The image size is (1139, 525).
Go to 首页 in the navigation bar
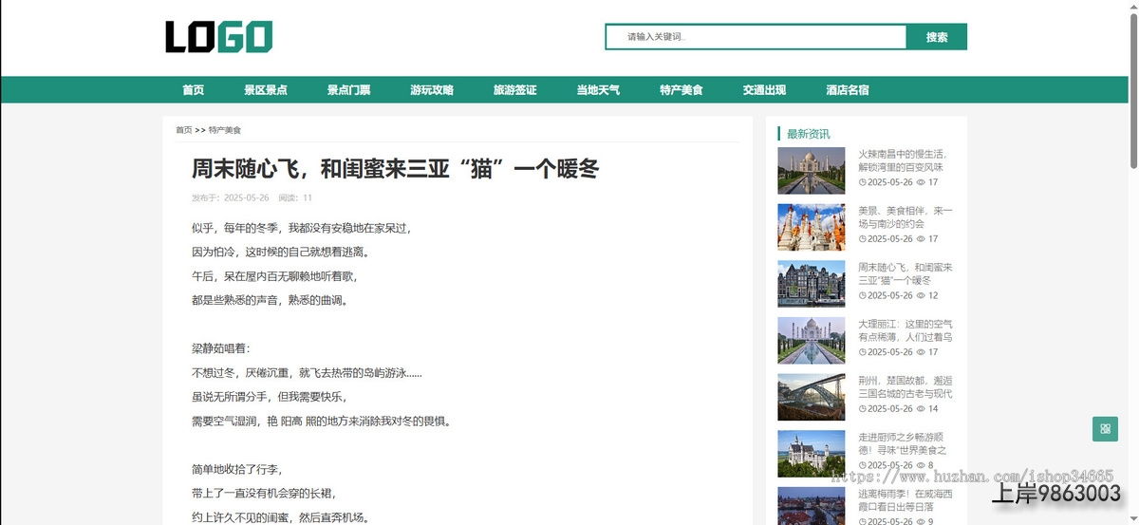click(x=194, y=90)
